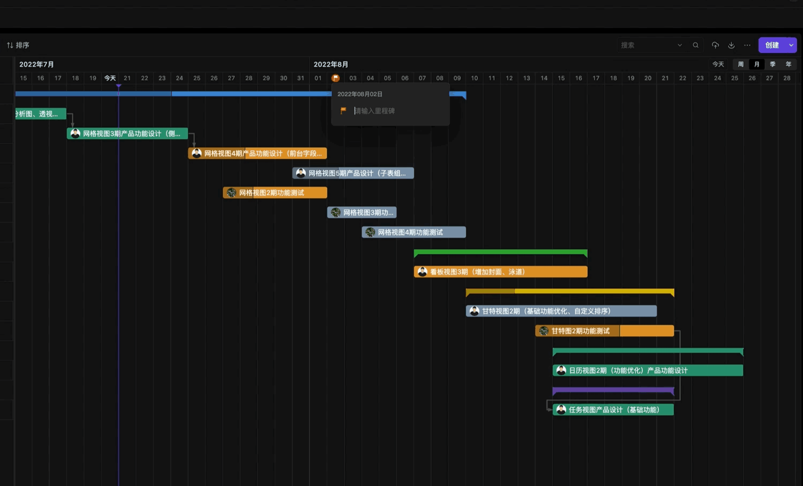
Task: Click the orange milestone flag on August 02
Action: (335, 78)
